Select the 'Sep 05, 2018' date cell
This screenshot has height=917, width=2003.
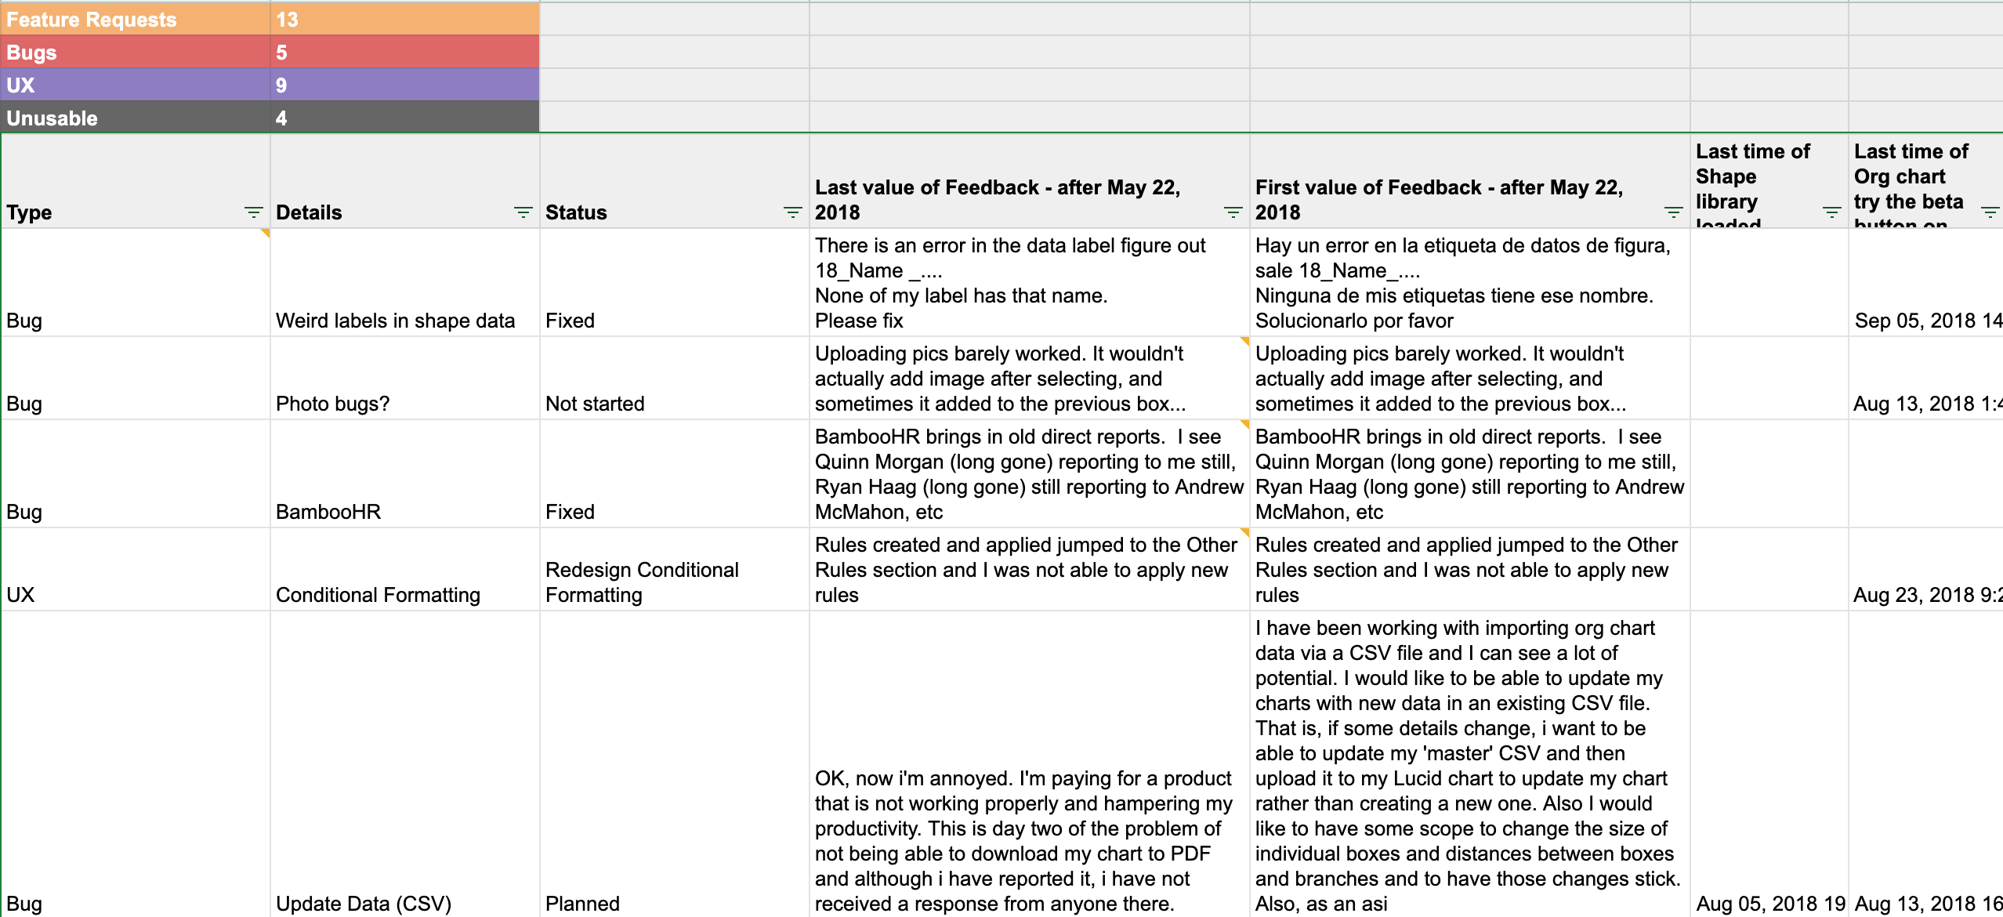tap(1926, 321)
